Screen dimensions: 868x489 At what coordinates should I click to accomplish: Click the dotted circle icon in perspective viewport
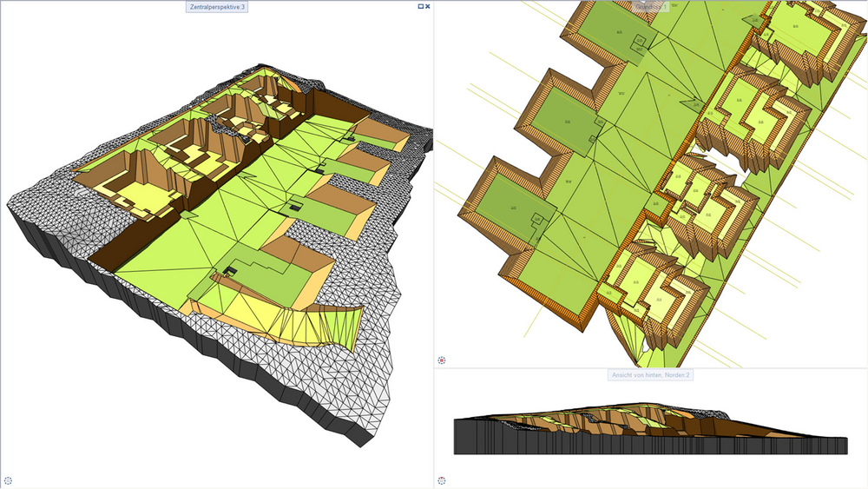click(8, 480)
